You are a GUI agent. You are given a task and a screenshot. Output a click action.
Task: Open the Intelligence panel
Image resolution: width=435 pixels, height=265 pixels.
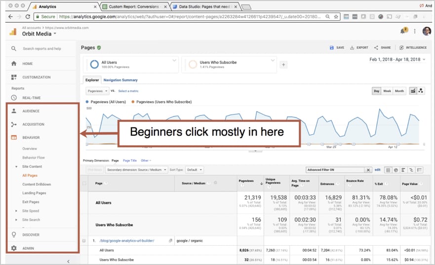click(413, 48)
